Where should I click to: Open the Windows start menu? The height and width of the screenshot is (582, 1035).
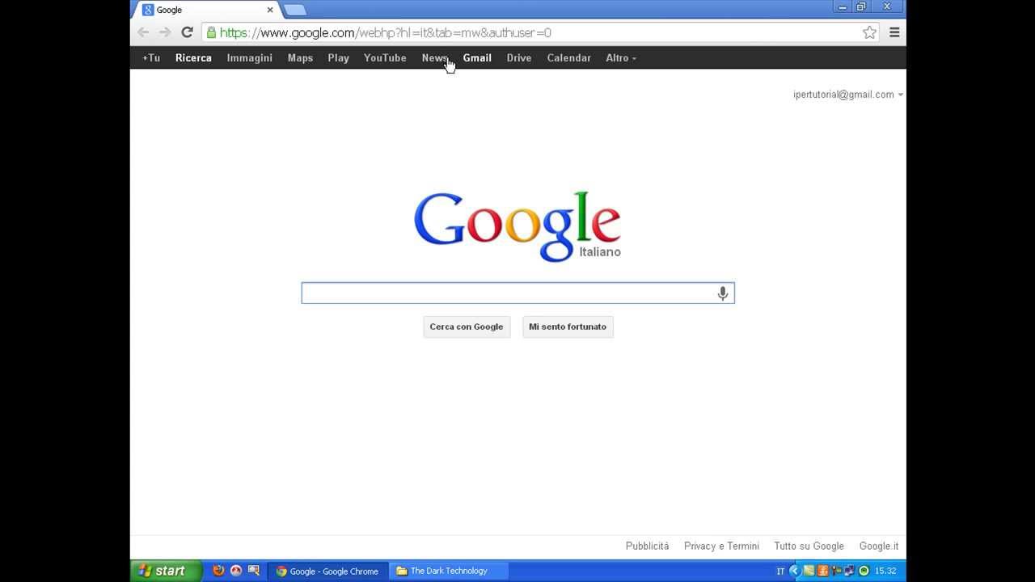pos(166,571)
